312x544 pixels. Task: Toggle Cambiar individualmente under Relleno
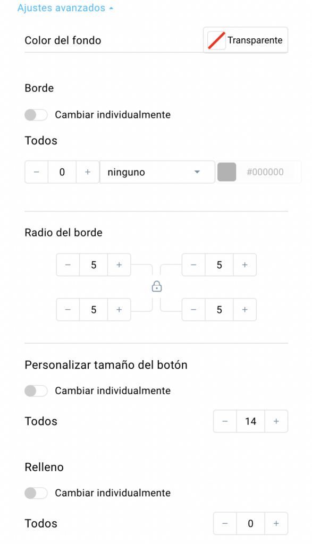pos(36,492)
